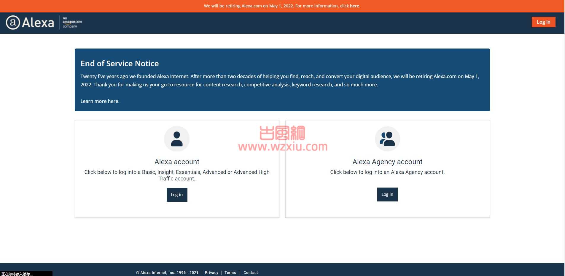Viewport: 565px width, 276px height.
Task: Click the 'Alexa account' card title
Action: [177, 162]
